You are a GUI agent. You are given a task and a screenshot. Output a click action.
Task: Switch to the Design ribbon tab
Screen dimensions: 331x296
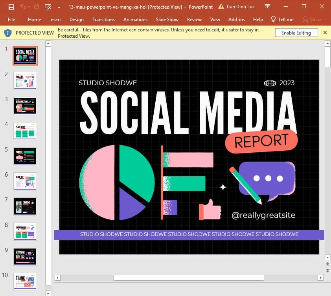[x=76, y=19]
